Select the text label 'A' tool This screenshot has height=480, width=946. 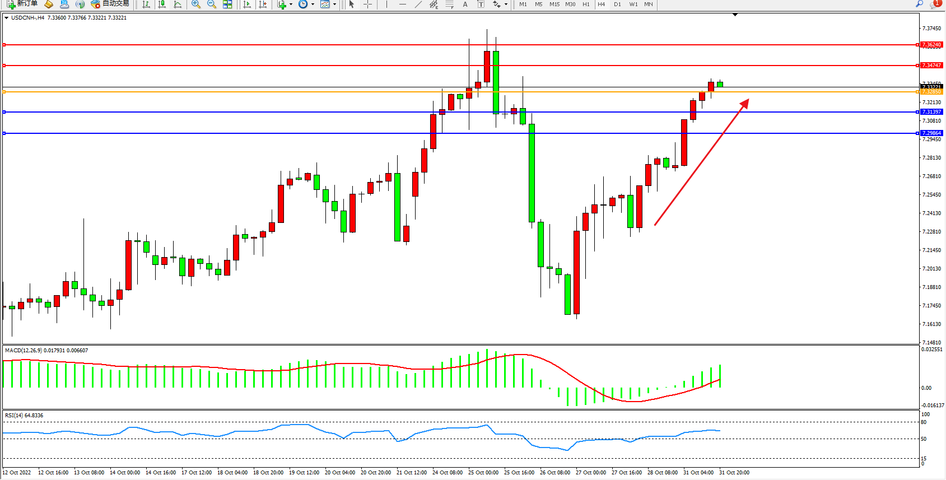(x=465, y=4)
